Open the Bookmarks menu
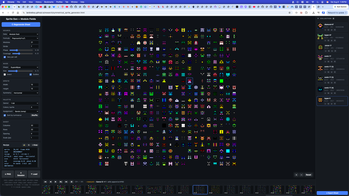The image size is (349, 196). point(49,2)
